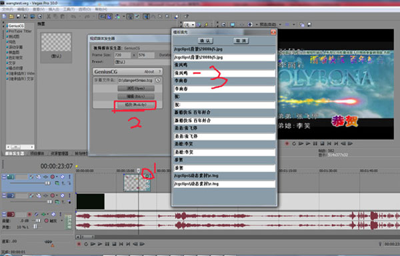The image size is (400, 256).
Task: Arm audio track 3 for recording
Action: click(x=29, y=215)
